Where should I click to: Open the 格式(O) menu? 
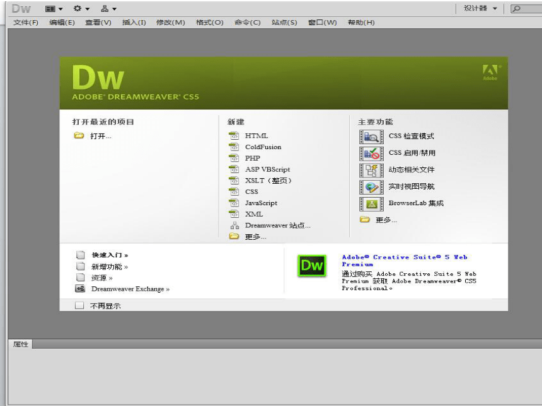coord(209,23)
